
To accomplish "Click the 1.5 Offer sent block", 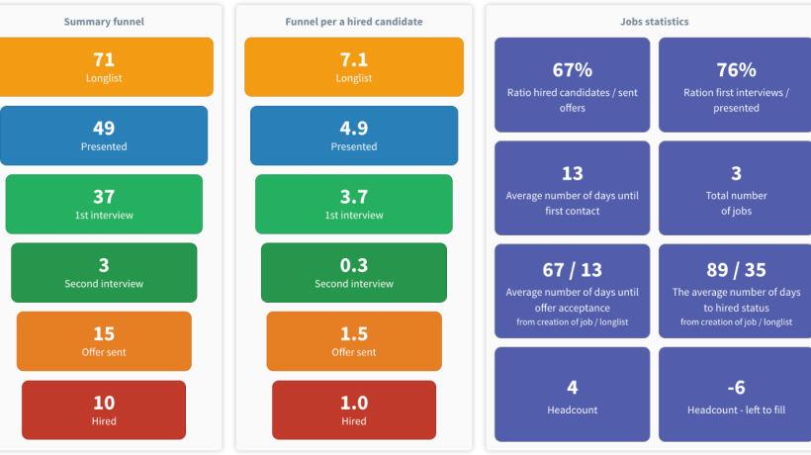I will [x=354, y=341].
